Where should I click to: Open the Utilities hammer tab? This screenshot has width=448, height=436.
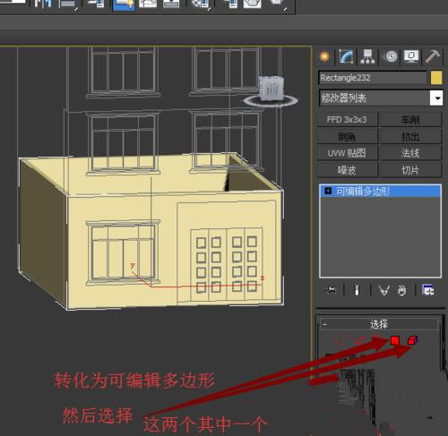point(432,56)
